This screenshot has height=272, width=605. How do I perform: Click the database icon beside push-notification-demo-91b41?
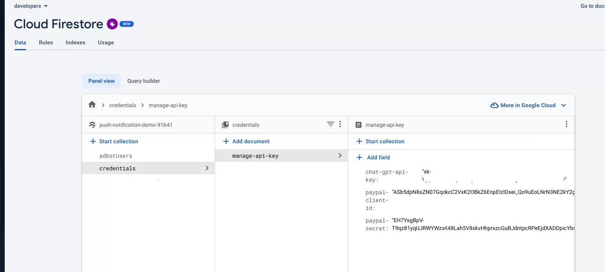pos(92,125)
